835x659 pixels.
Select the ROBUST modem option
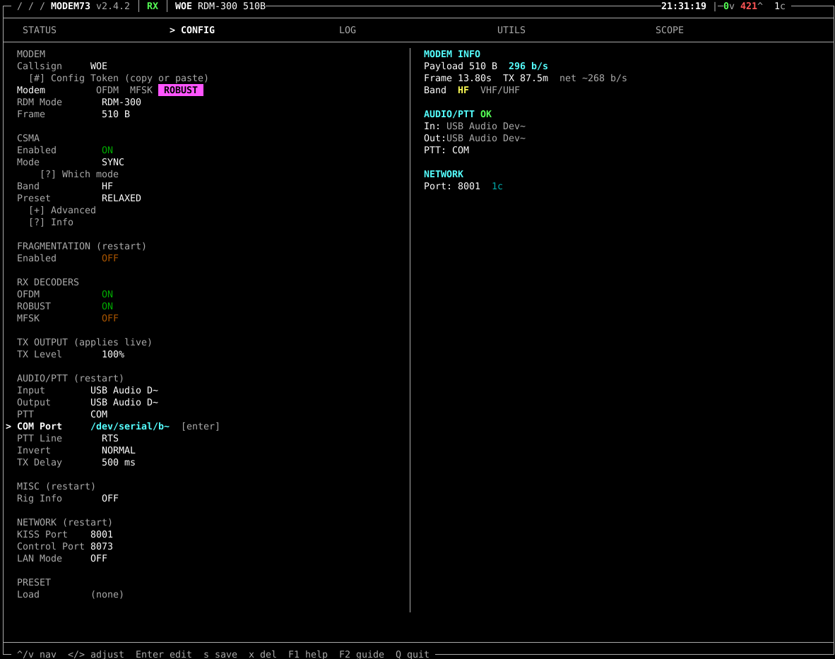pos(181,90)
